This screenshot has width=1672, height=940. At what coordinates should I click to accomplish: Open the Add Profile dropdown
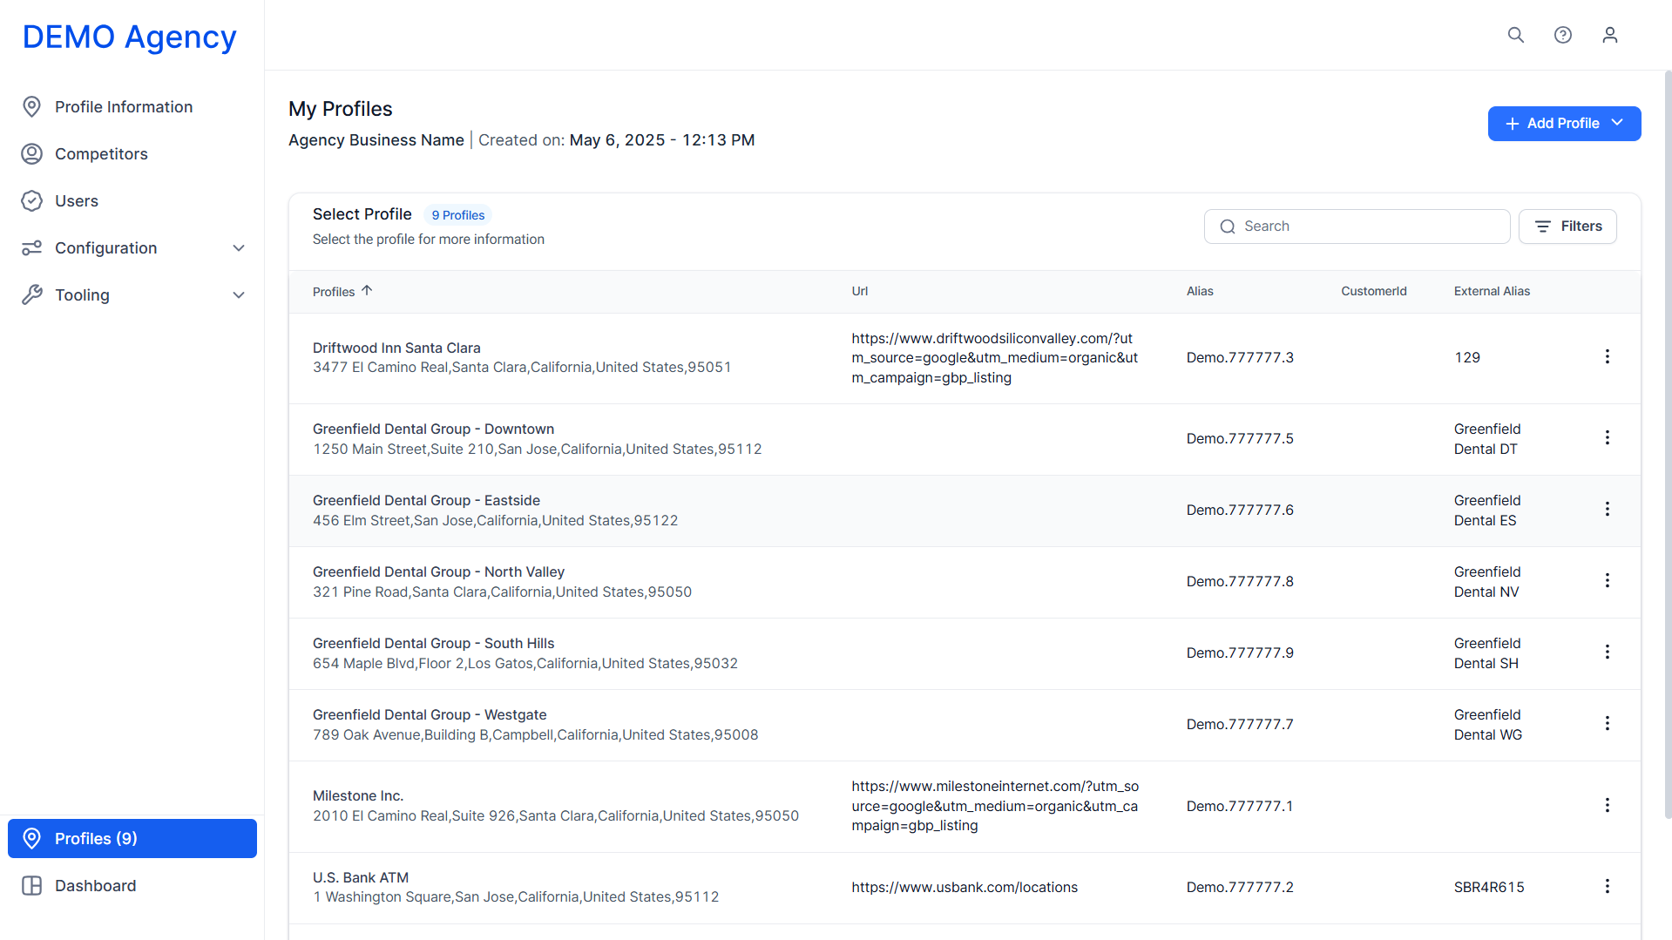coord(1564,124)
